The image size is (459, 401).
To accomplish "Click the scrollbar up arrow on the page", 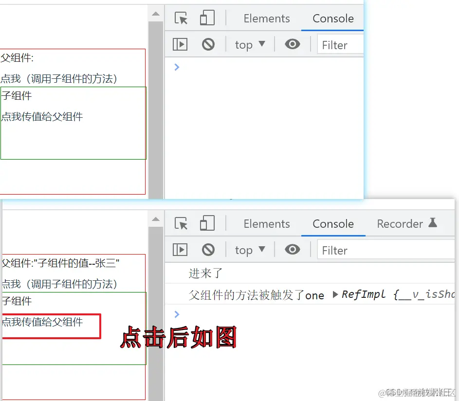I will coord(156,13).
